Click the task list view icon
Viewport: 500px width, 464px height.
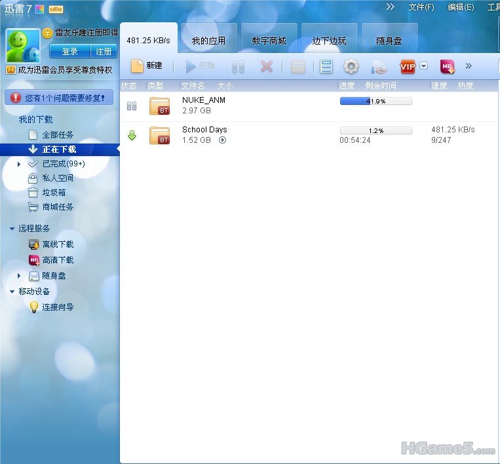pyautogui.click(x=326, y=66)
